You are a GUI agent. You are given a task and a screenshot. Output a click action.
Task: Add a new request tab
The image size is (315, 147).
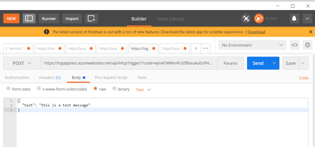click(x=196, y=48)
